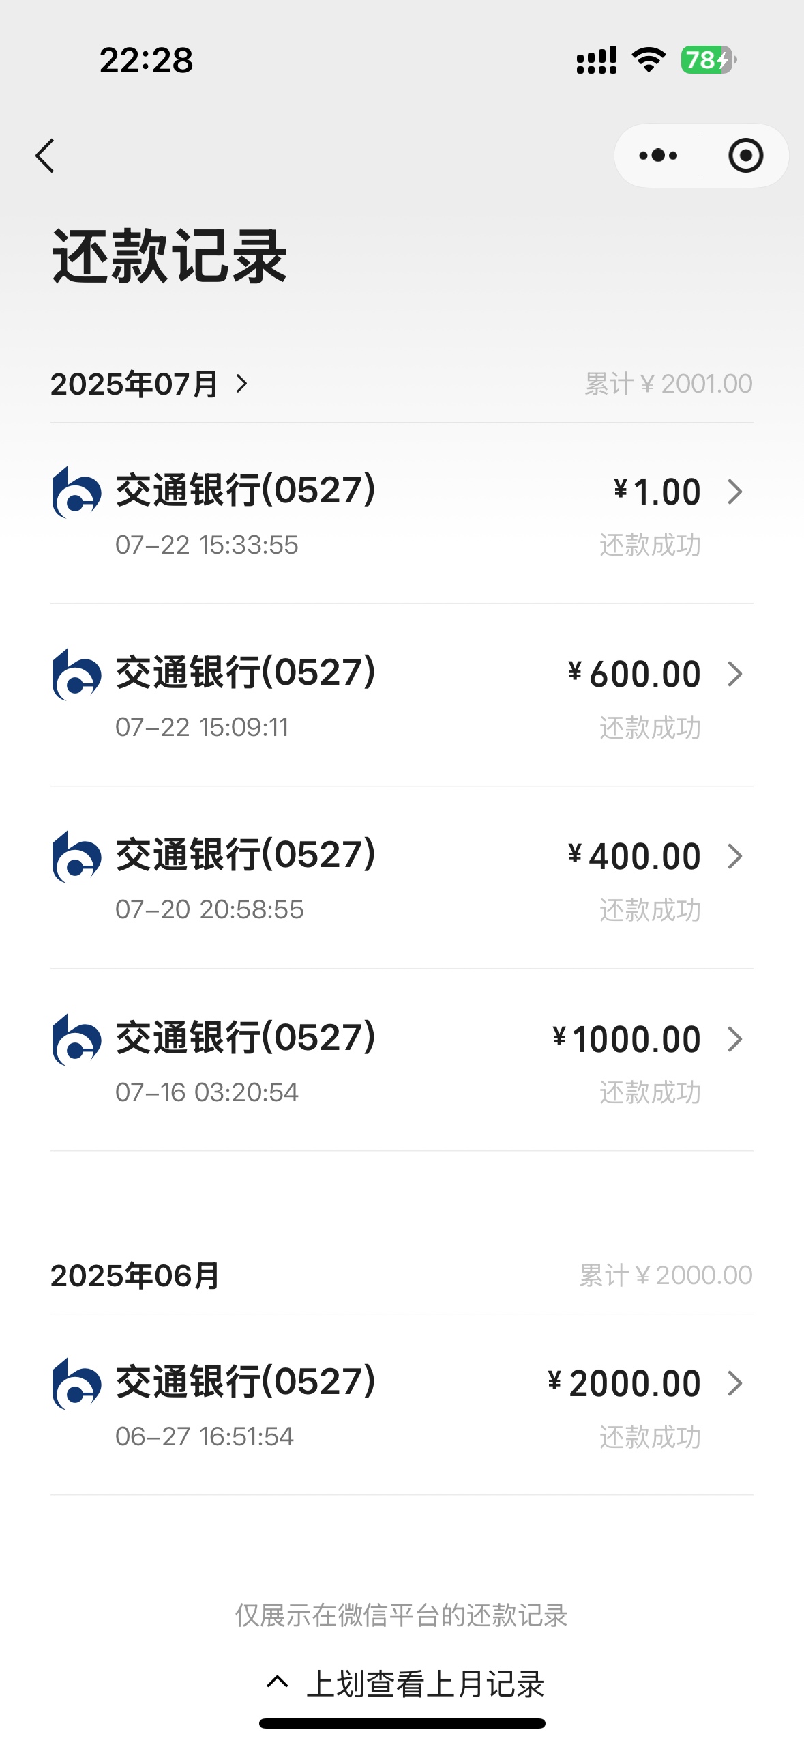Tap bank logo on ¥1.00 repayment
Image resolution: width=804 pixels, height=1745 pixels.
76,492
